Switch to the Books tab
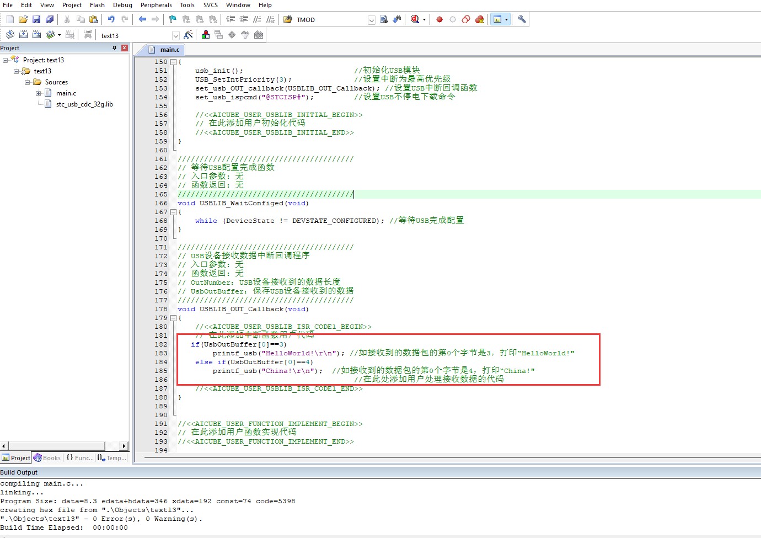The height and width of the screenshot is (538, 761). point(47,458)
